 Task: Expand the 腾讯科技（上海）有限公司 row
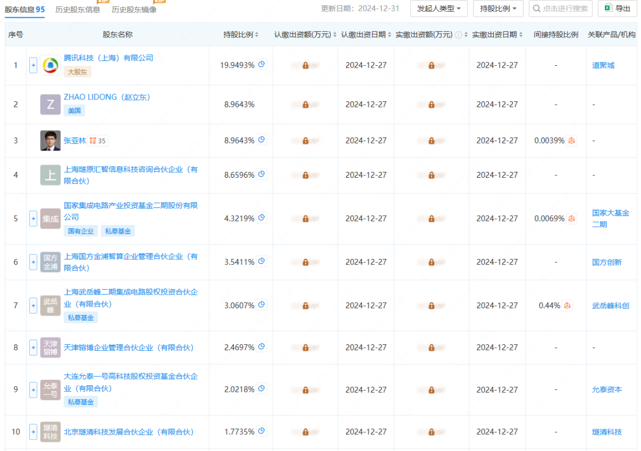33,65
